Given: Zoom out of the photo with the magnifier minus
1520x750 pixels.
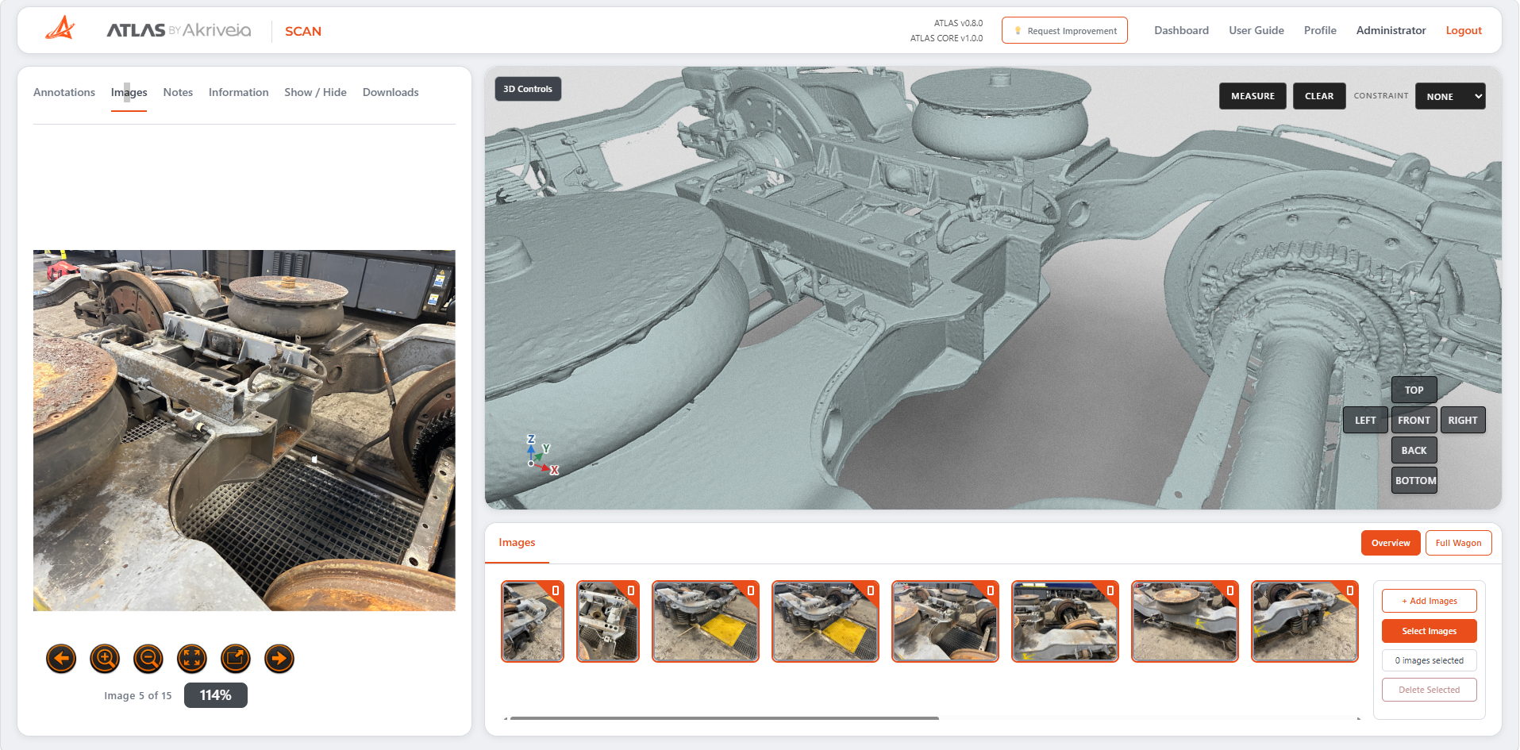Looking at the screenshot, I should tap(148, 658).
